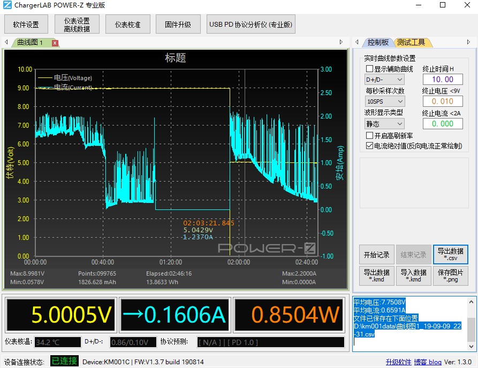Click 开始记录 start recording button
478x368 pixels.
pyautogui.click(x=376, y=255)
